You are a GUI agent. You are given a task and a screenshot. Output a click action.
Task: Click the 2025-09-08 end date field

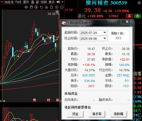point(93,38)
